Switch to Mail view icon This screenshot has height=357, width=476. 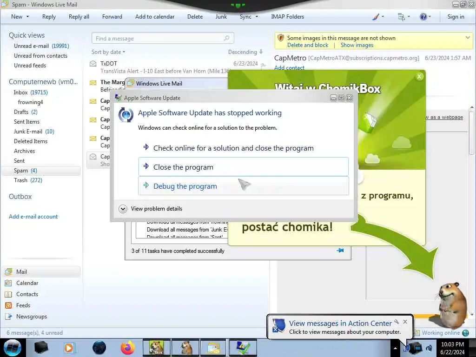[8, 271]
